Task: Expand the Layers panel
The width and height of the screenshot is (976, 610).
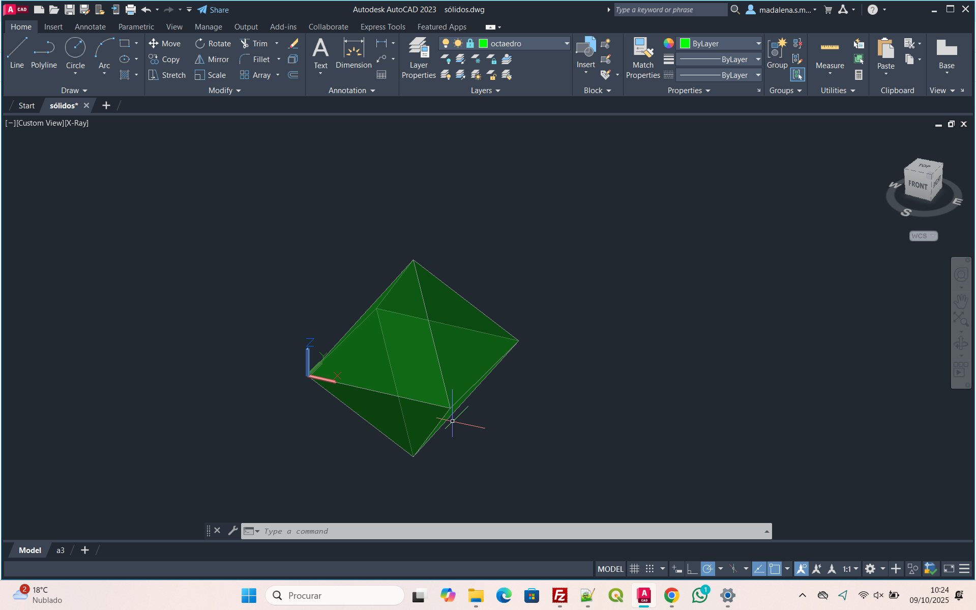Action: (486, 91)
